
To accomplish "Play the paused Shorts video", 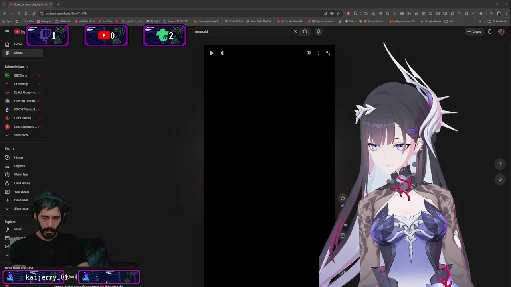I will tap(212, 53).
